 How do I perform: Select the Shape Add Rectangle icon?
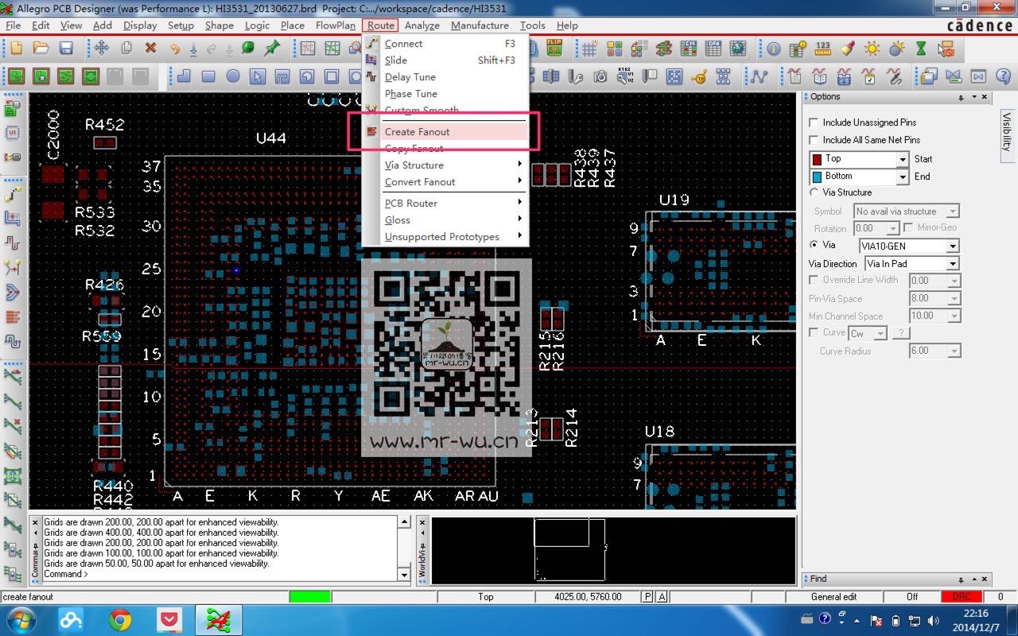pos(208,77)
